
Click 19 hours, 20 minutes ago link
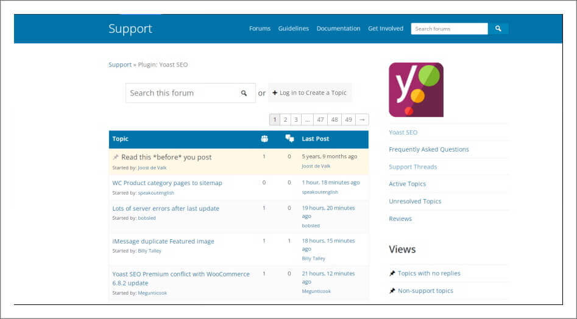click(328, 212)
